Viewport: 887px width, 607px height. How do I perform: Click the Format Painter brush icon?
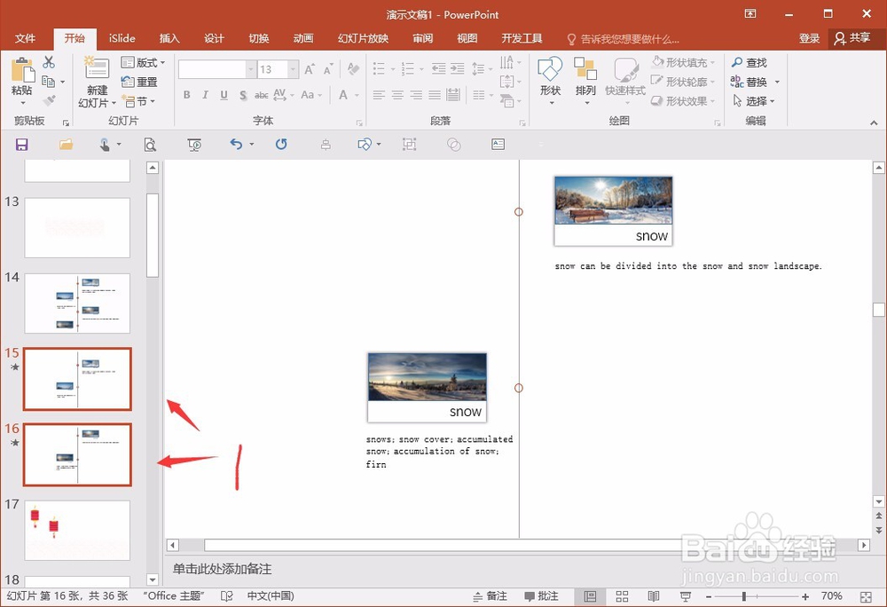pyautogui.click(x=49, y=100)
